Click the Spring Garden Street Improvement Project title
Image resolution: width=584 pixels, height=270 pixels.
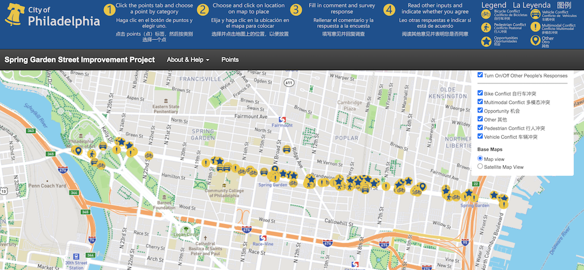tap(80, 60)
